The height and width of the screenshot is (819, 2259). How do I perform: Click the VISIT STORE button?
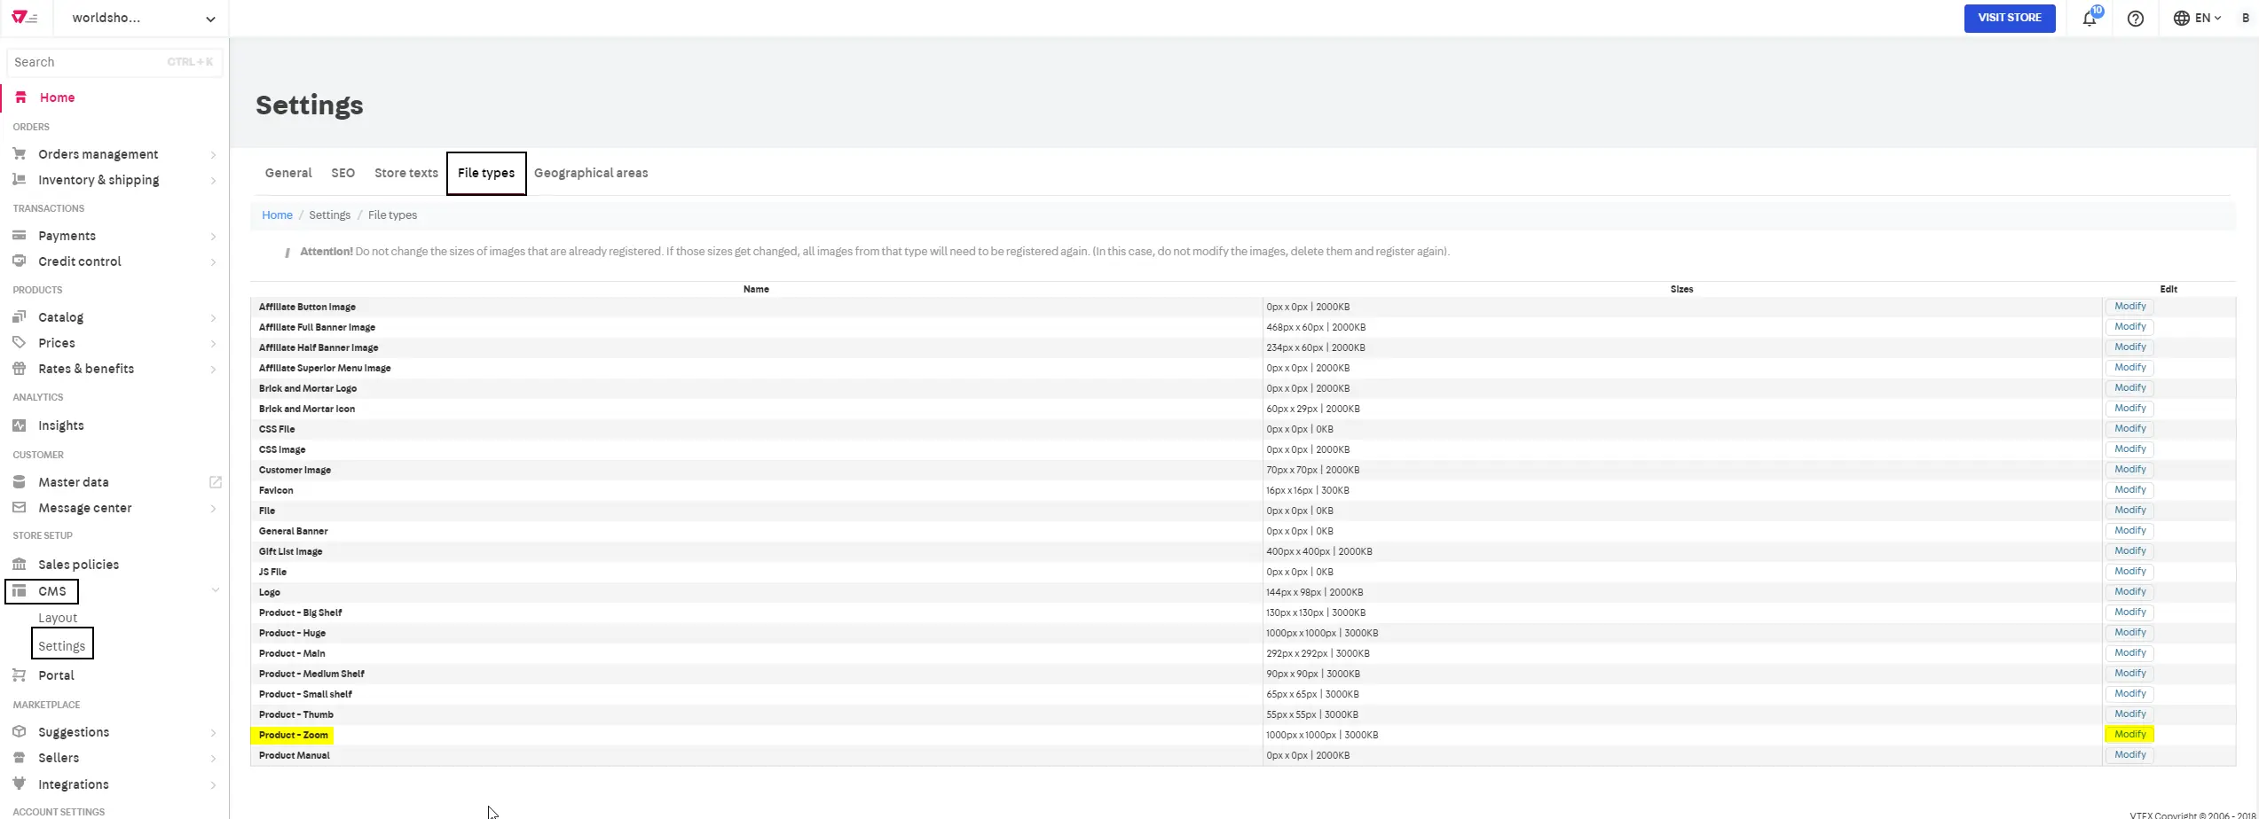pyautogui.click(x=2009, y=18)
